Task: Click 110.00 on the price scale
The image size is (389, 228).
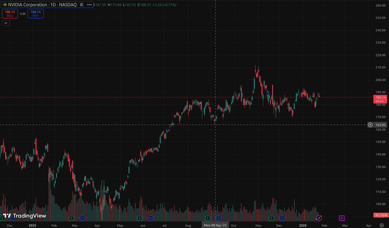Action: coord(381,192)
